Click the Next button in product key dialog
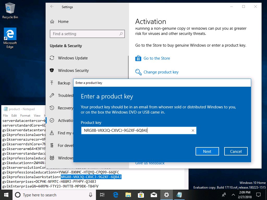Viewport: 267px width, 200px height. [x=207, y=151]
